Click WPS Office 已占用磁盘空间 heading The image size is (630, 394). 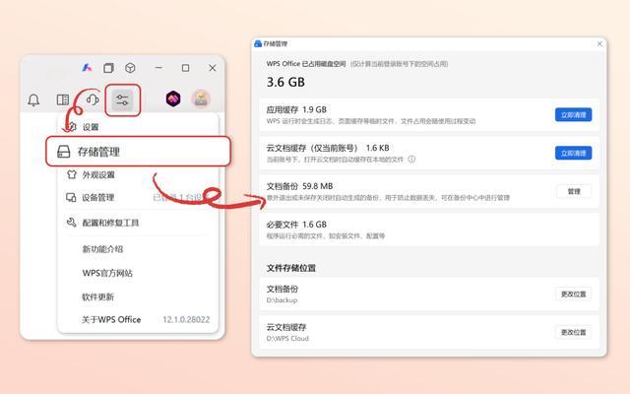pos(306,63)
